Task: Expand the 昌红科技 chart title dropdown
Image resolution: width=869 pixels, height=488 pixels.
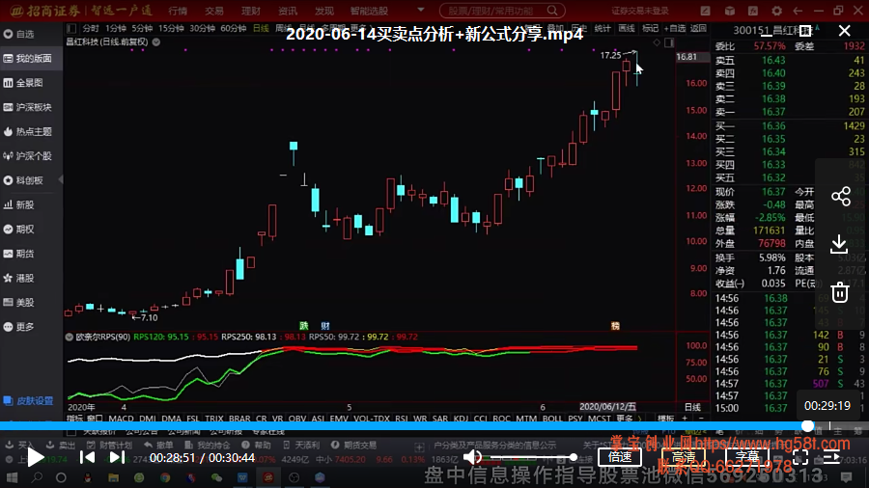Action: pos(156,42)
